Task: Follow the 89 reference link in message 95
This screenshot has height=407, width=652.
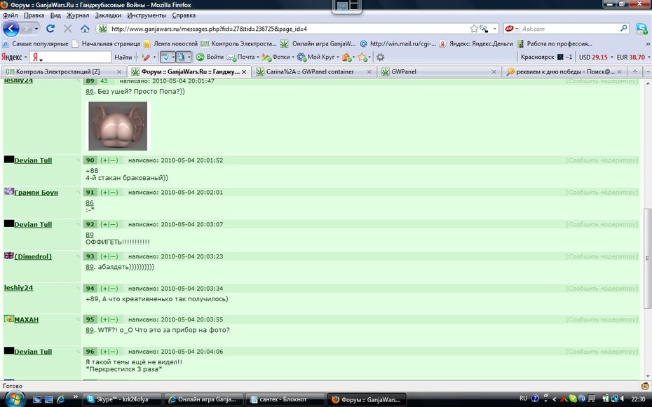Action: [90, 330]
